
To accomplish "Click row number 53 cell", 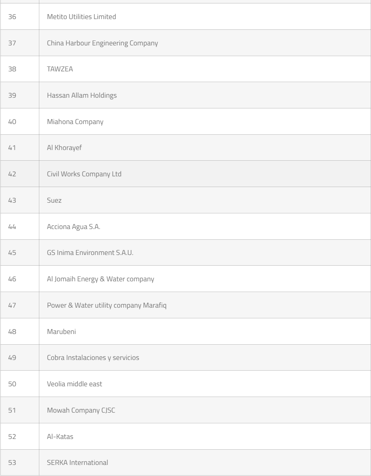I will pos(12,463).
